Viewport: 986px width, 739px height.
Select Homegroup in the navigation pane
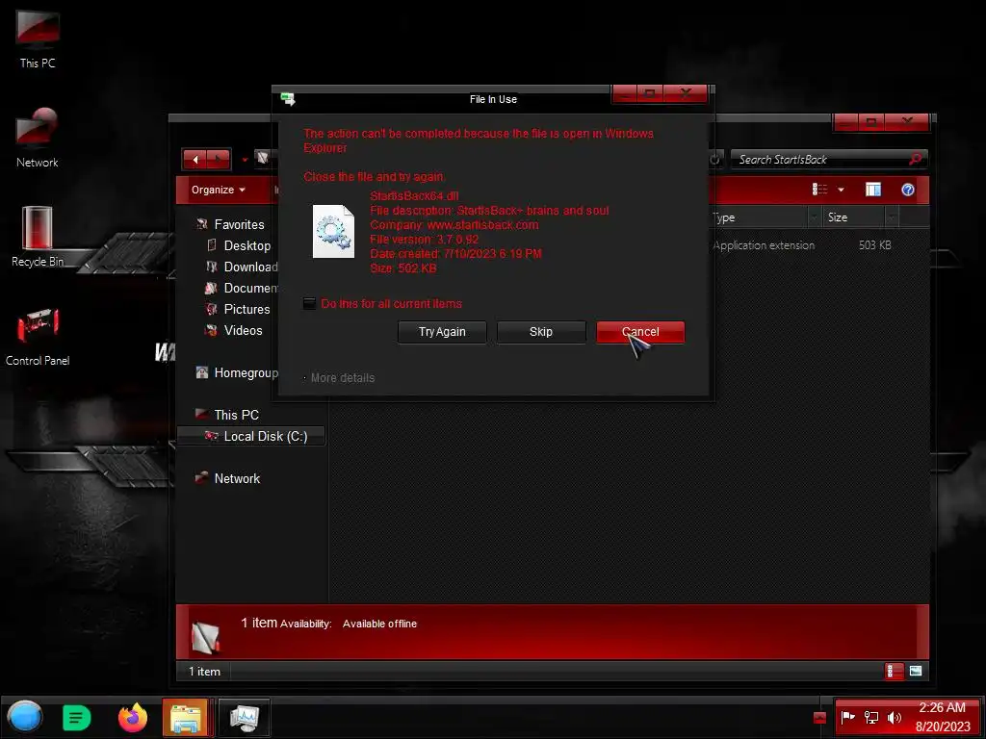coord(246,372)
